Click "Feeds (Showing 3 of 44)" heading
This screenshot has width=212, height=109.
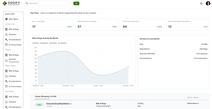(x=46, y=96)
